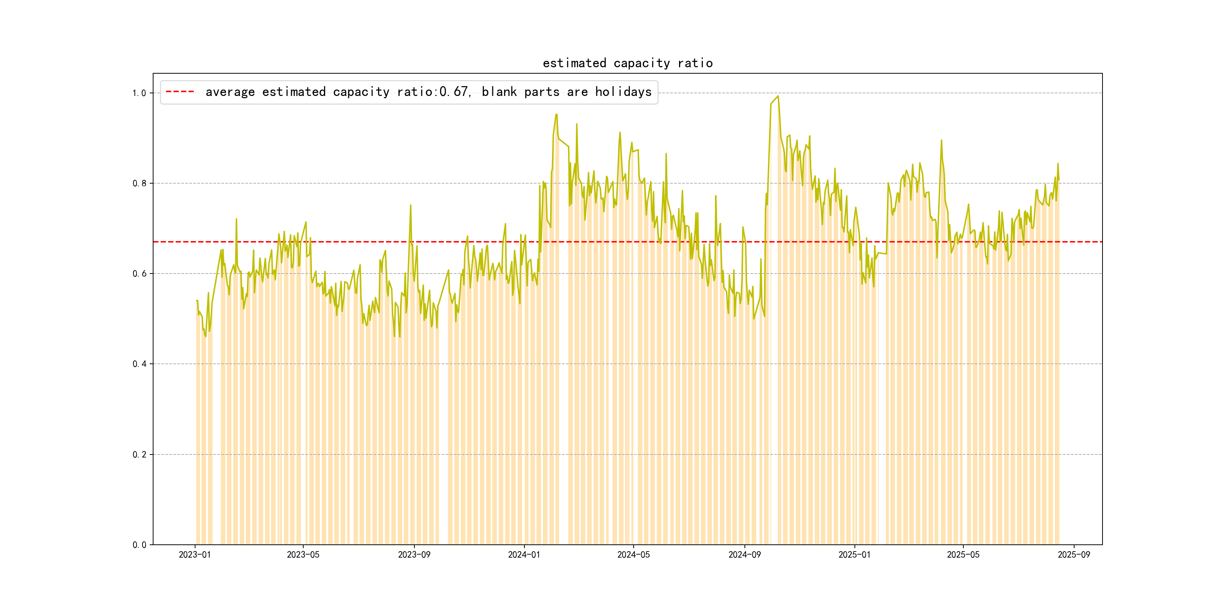Click the peak spike near February 2024
This screenshot has width=1225, height=612.
pyautogui.click(x=556, y=114)
